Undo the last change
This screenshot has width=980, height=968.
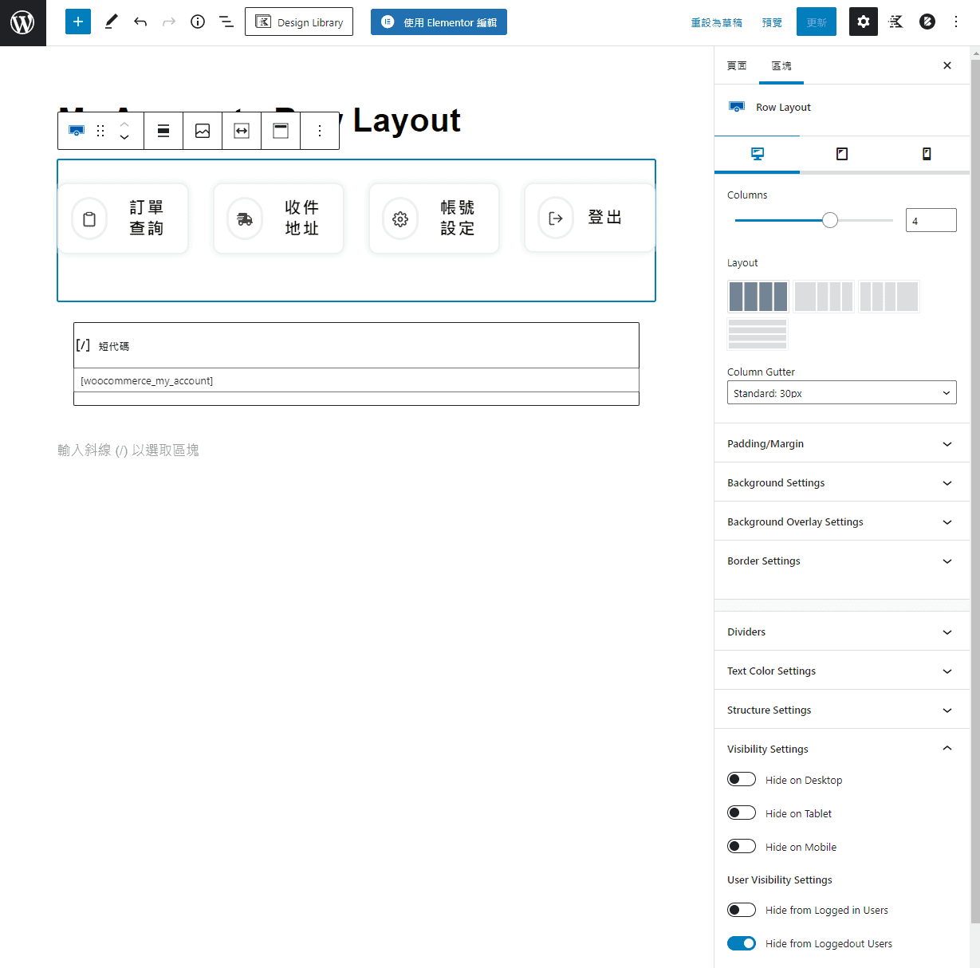(x=140, y=22)
